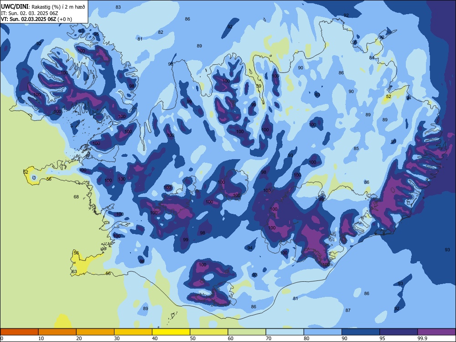Screen dimensions: 456x342
Task: Click the UWC/DINI title text
Action: [x=14, y=7]
